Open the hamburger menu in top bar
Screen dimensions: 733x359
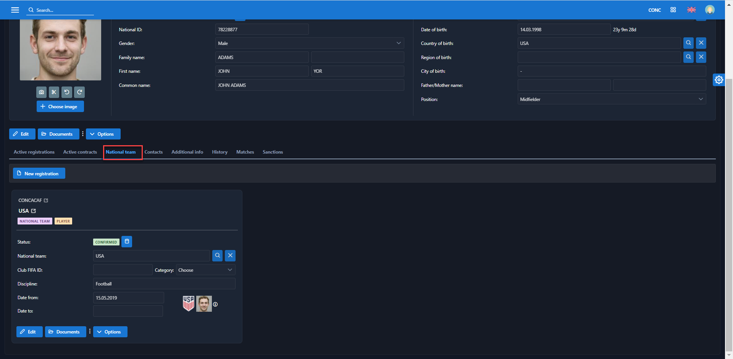tap(15, 10)
